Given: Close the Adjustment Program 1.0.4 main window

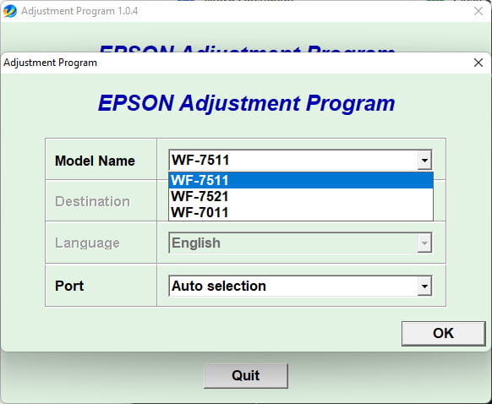Looking at the screenshot, I should coord(478,11).
